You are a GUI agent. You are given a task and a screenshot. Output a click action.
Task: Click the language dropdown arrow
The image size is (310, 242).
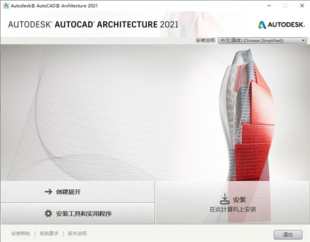click(303, 40)
